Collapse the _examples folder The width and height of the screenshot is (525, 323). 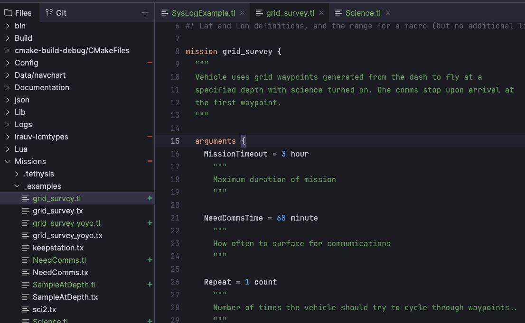(17, 186)
